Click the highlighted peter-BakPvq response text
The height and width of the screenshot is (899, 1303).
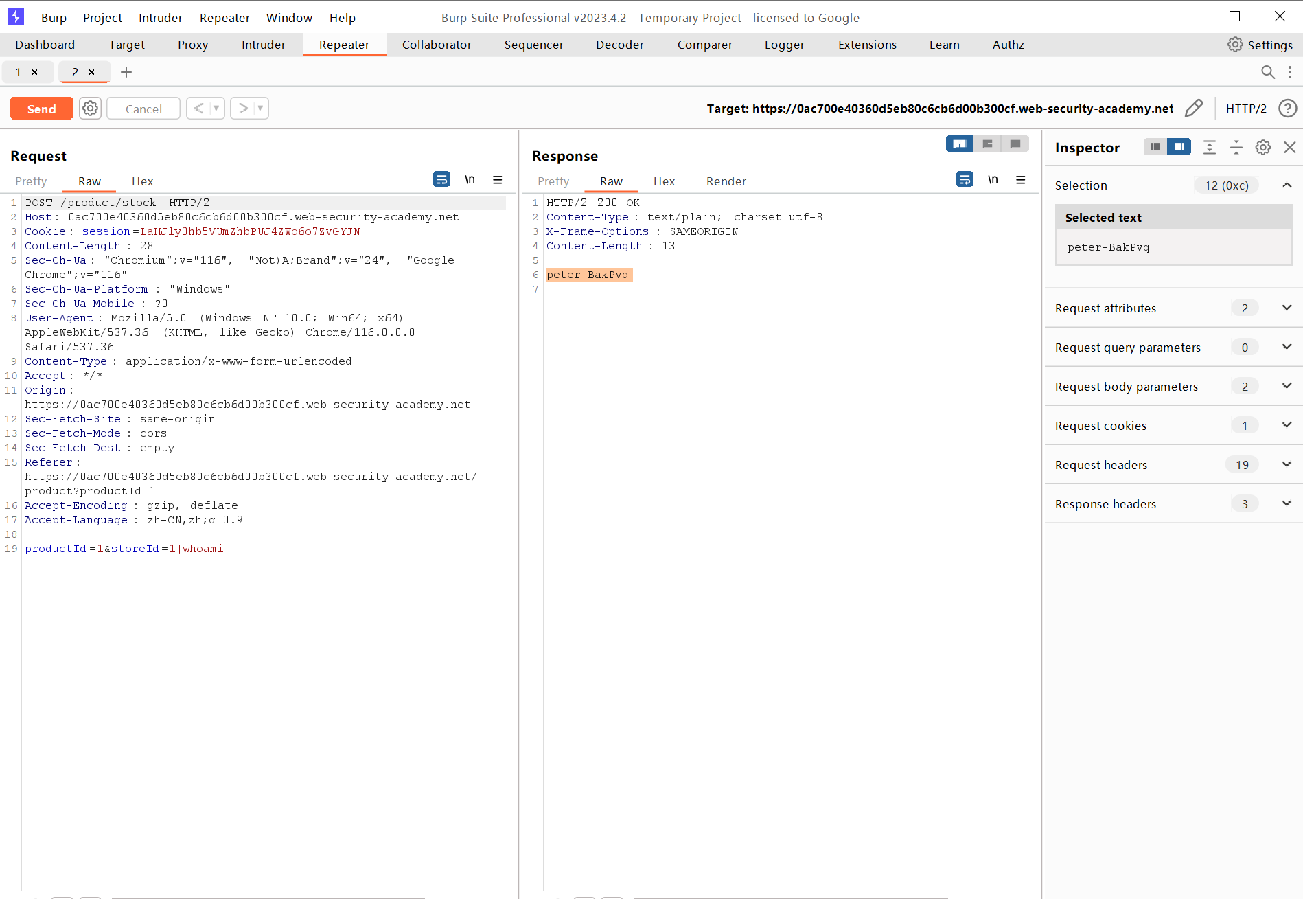(588, 275)
